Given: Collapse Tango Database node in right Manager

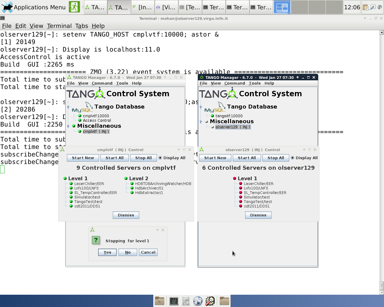Looking at the screenshot, I should tap(201, 107).
